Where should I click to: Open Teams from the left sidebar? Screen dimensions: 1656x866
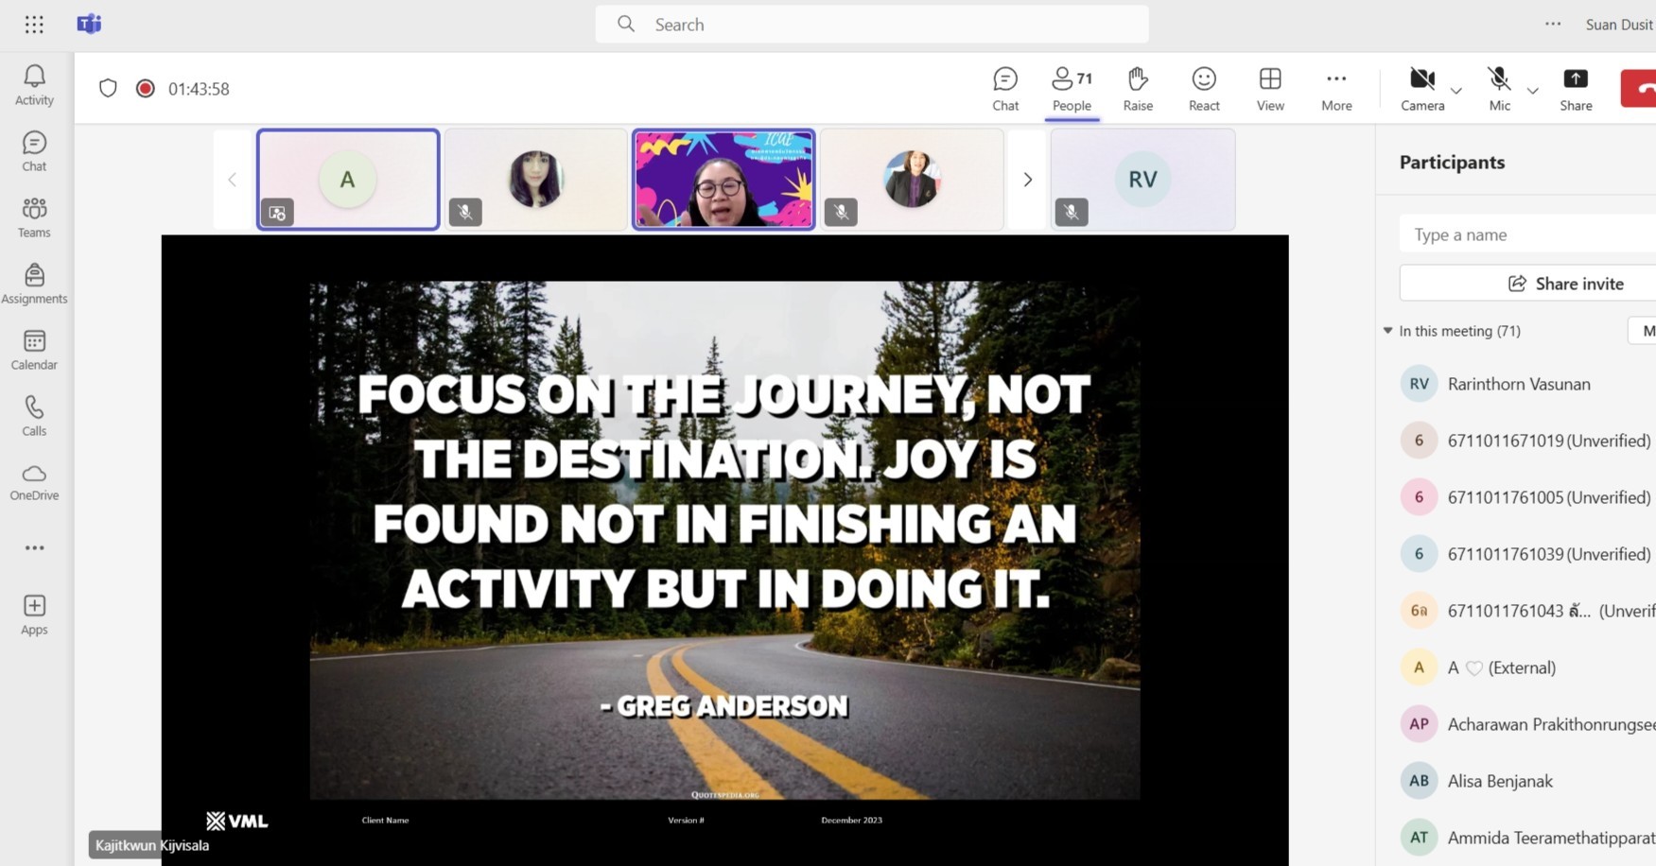coord(34,217)
